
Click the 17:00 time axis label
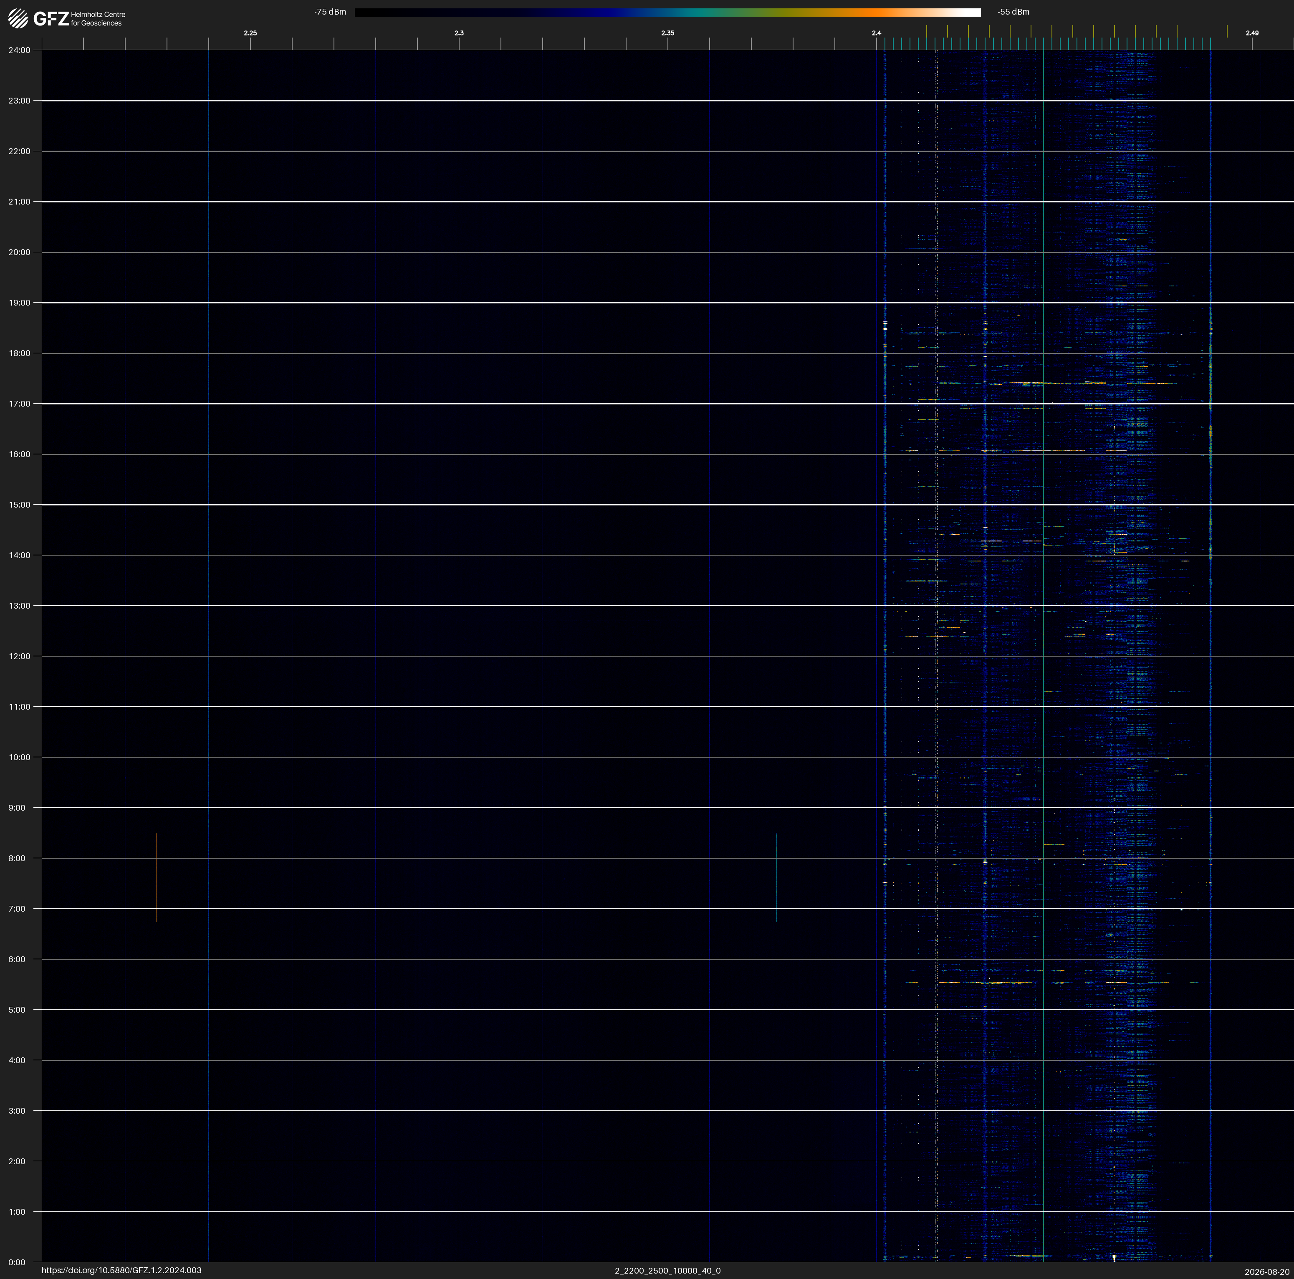pos(20,404)
